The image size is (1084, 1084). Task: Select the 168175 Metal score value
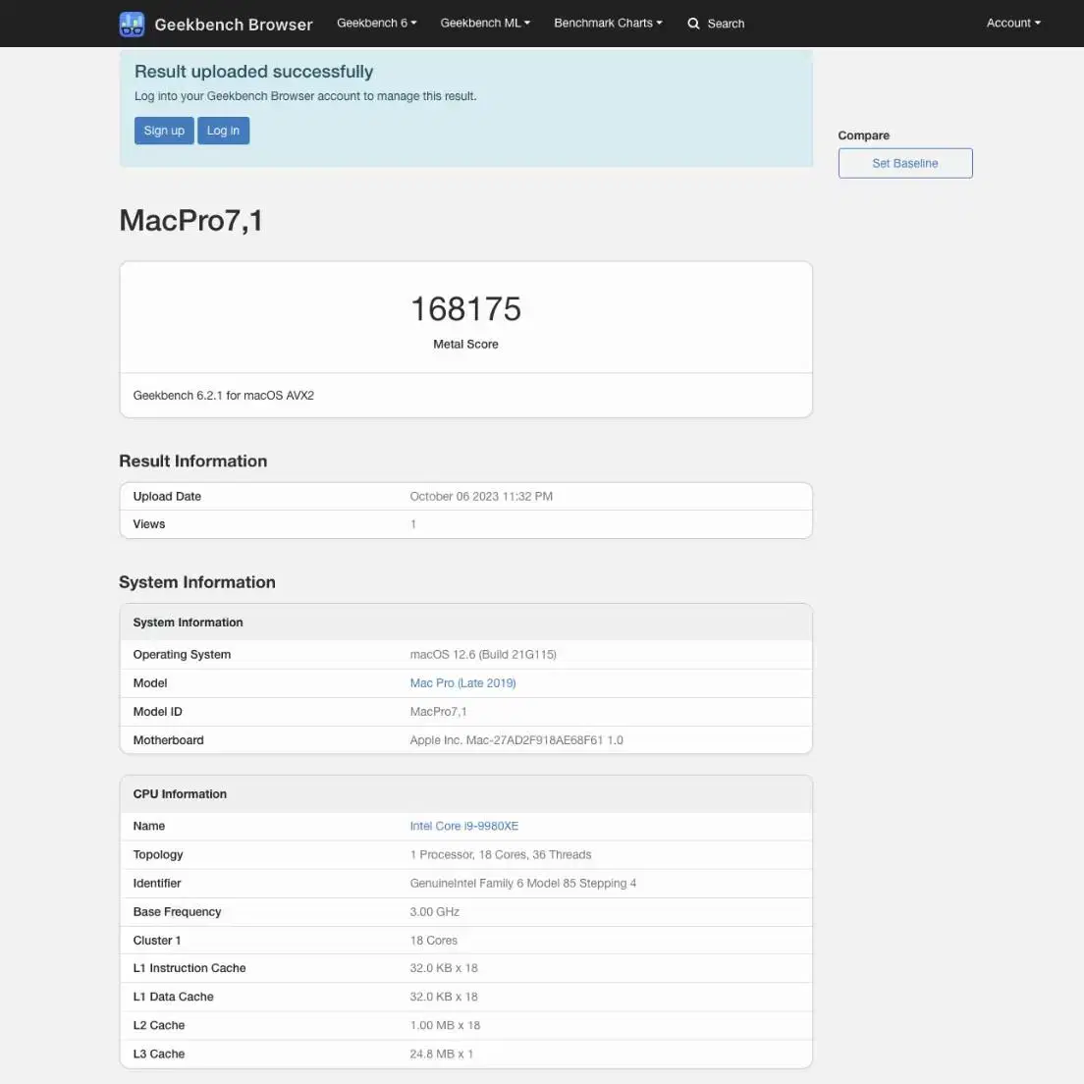(466, 309)
